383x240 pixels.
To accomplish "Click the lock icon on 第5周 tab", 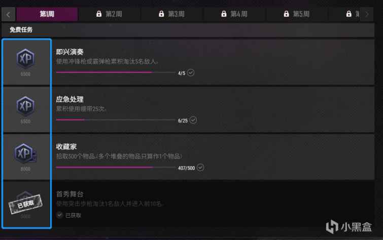I will pos(286,14).
